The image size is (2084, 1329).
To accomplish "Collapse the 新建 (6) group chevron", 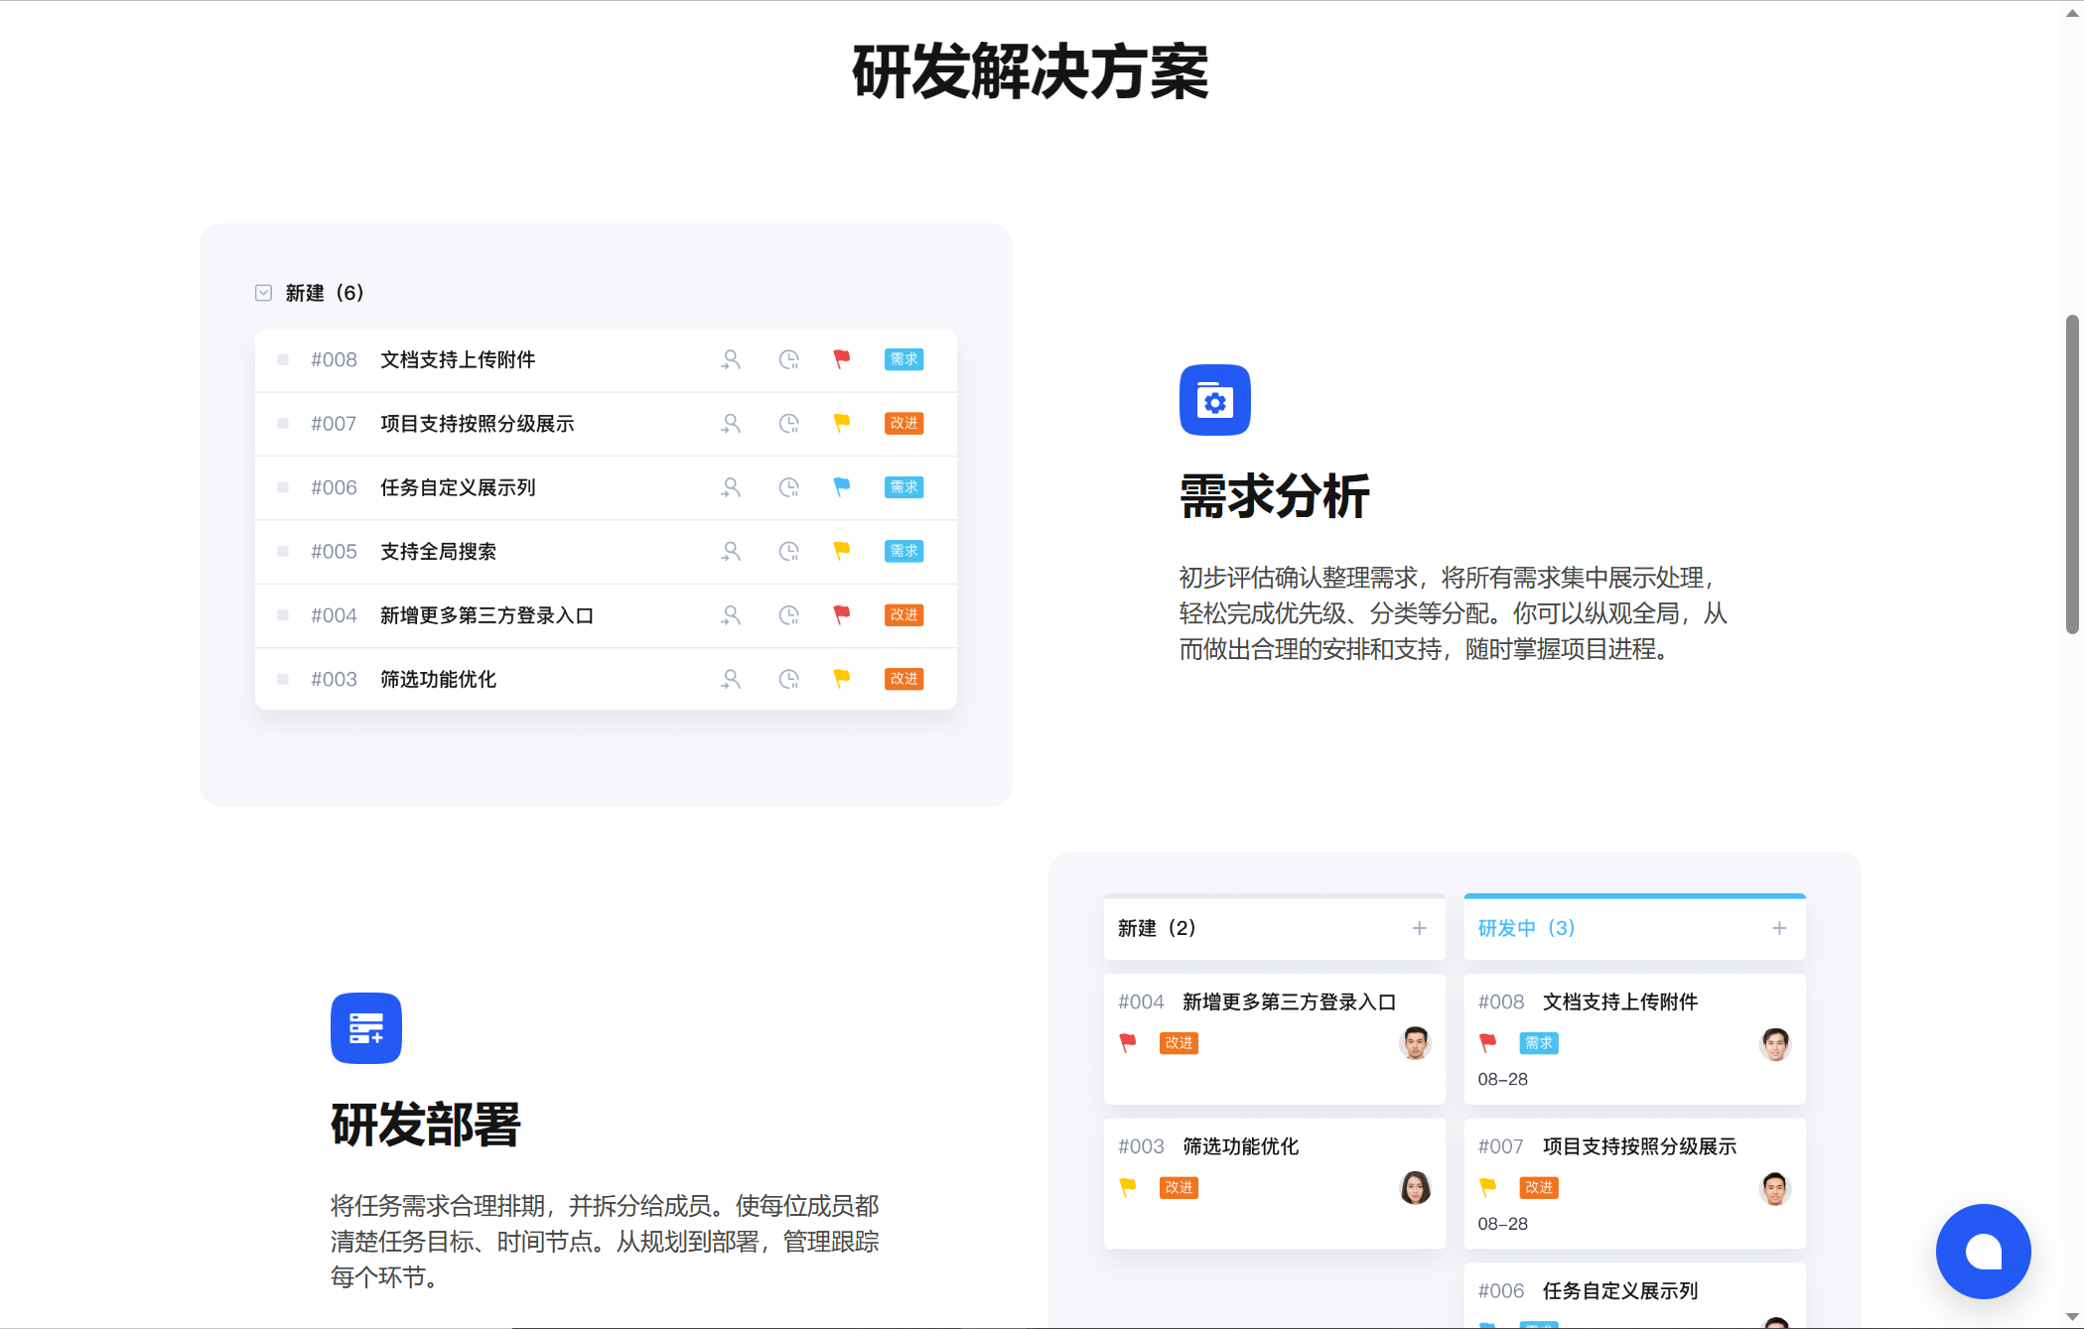I will 263,293.
